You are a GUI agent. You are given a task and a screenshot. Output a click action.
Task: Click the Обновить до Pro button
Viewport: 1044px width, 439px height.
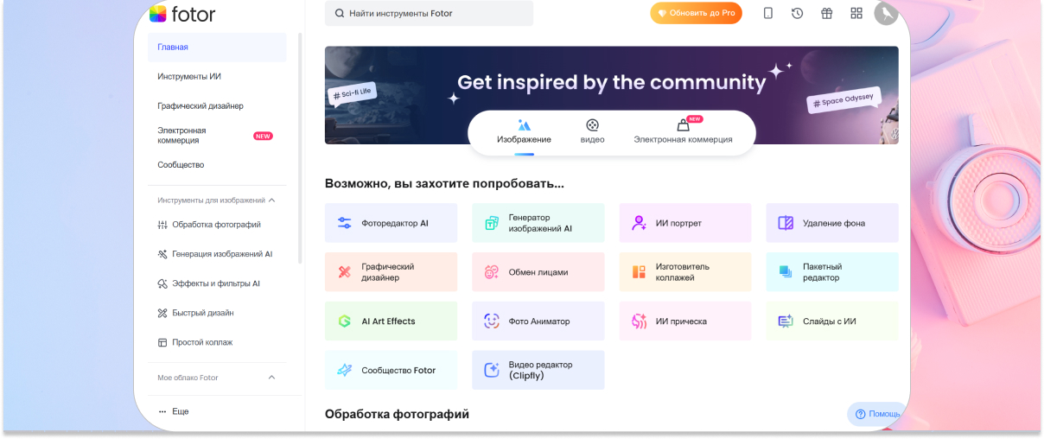[696, 13]
